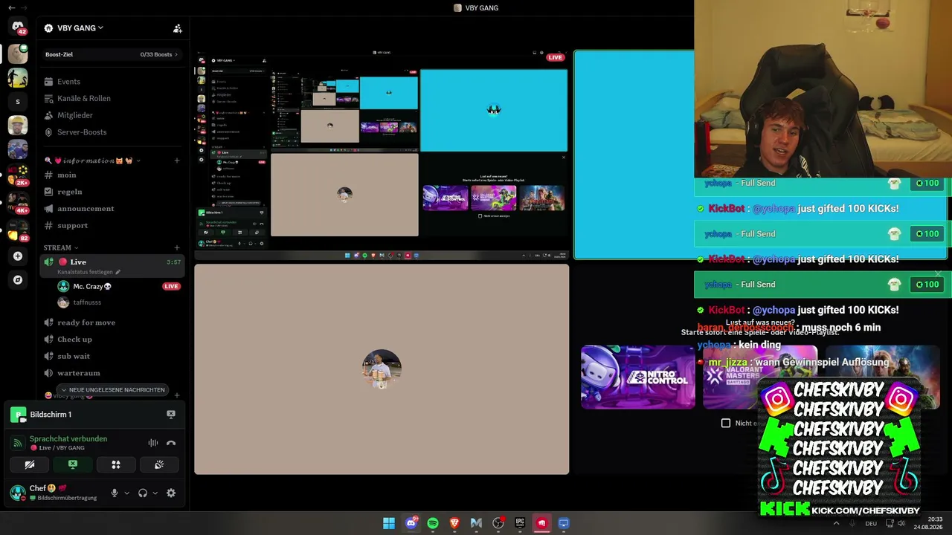The width and height of the screenshot is (952, 535).
Task: Expand Boost-Ziel progress details
Action: [112, 54]
